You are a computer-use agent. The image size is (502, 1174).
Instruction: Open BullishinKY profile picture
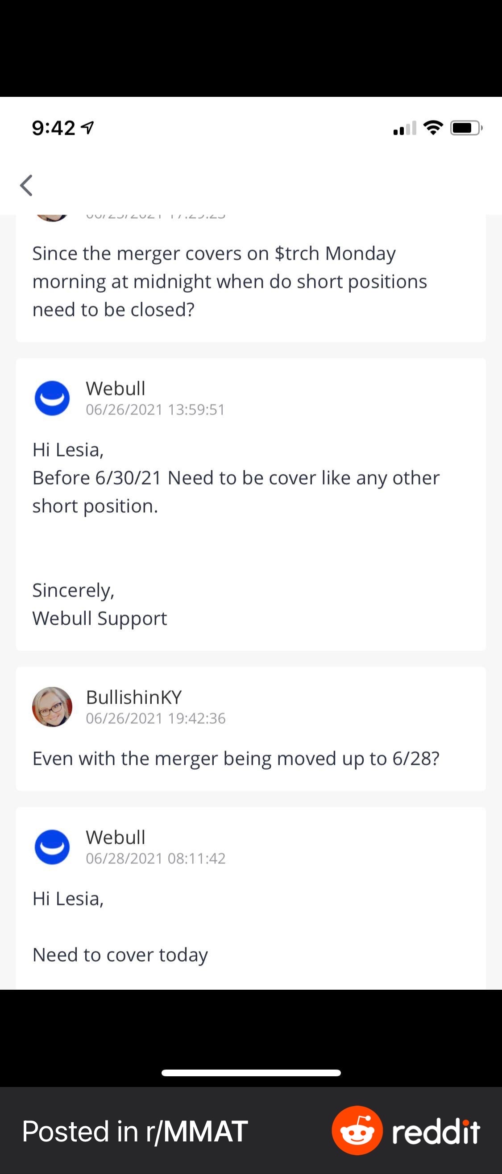53,707
